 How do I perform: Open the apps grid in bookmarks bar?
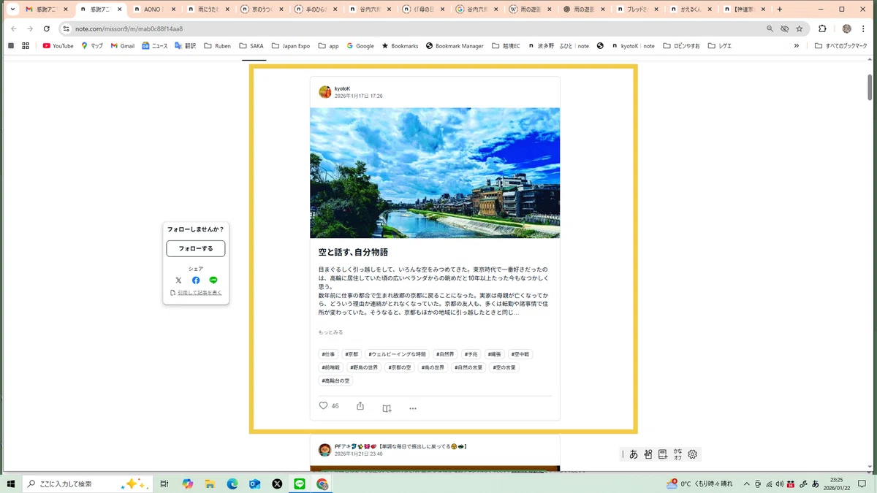pyautogui.click(x=26, y=45)
